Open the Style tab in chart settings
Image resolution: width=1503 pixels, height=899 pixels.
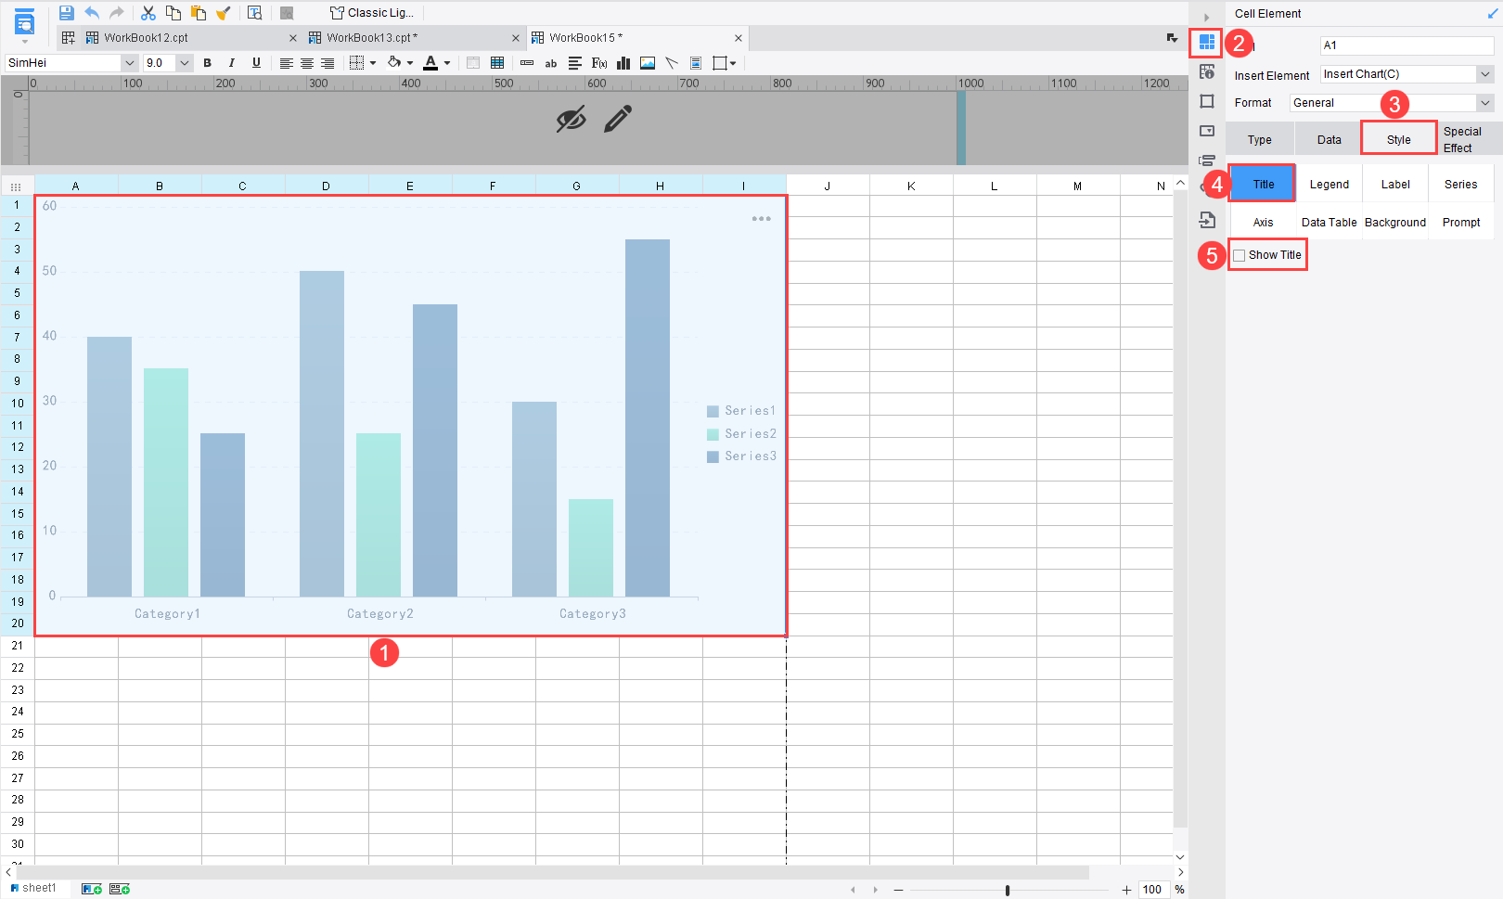tap(1399, 139)
